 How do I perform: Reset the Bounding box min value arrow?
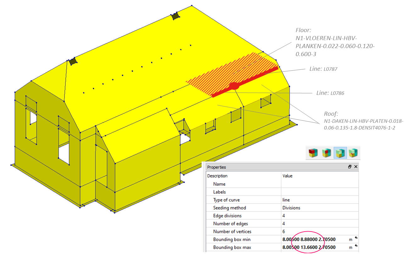tap(356, 238)
